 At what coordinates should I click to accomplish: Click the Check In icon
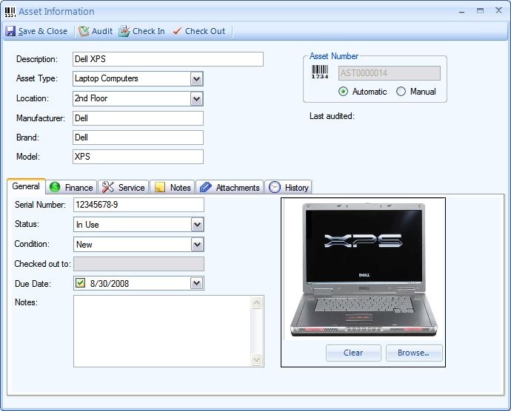click(124, 31)
